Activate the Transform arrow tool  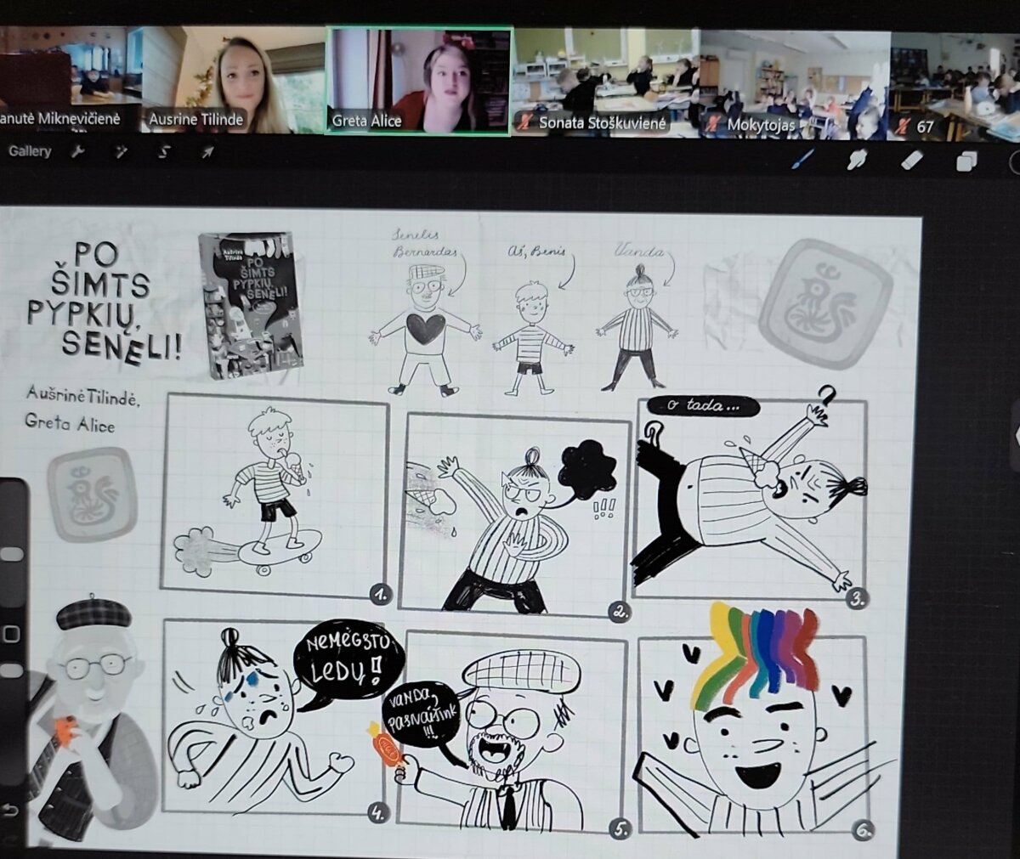(x=207, y=152)
